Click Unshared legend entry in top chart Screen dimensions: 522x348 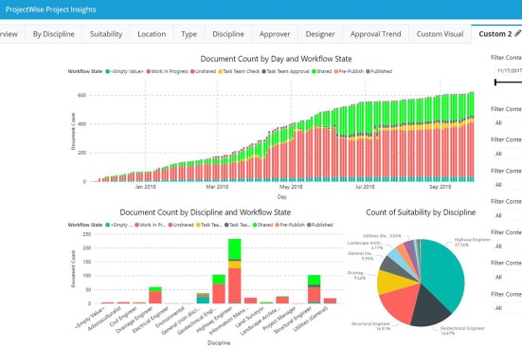click(203, 71)
